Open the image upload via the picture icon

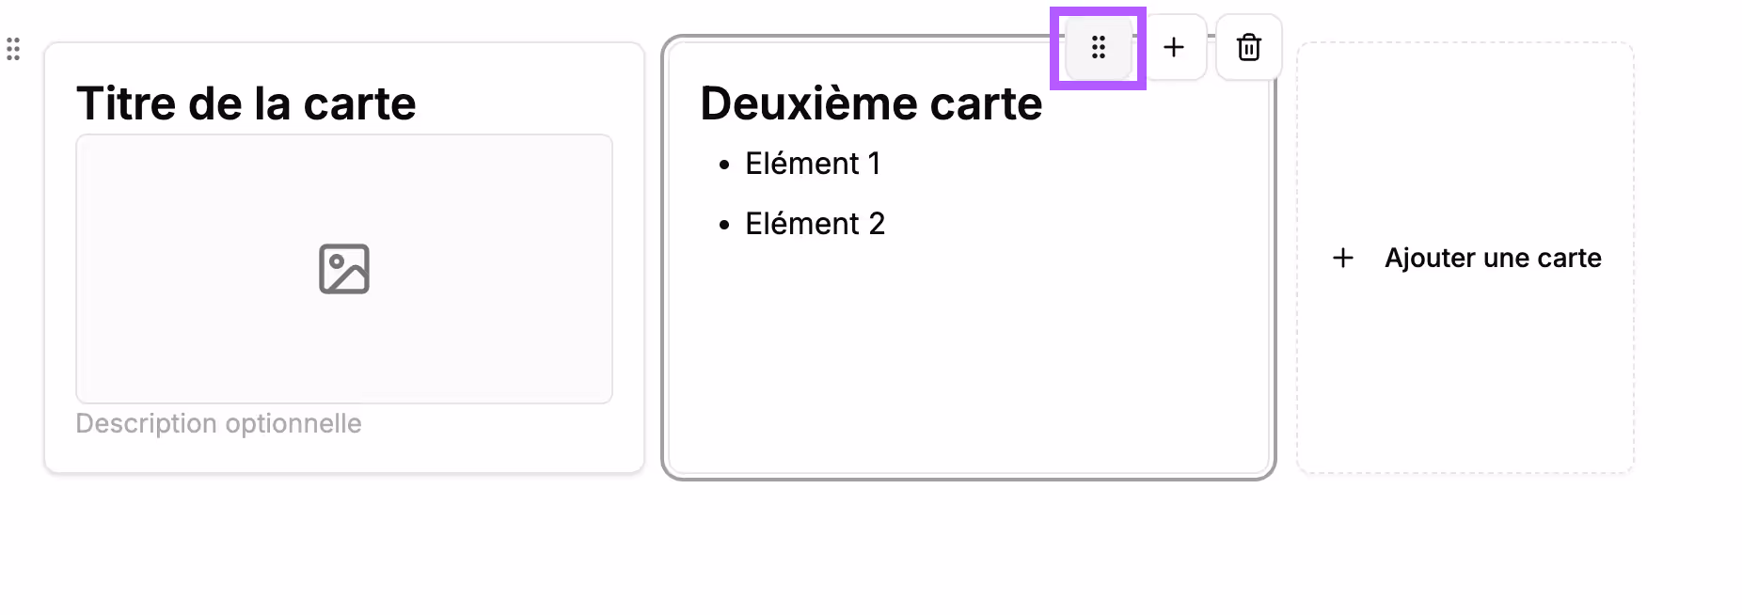[x=343, y=269]
